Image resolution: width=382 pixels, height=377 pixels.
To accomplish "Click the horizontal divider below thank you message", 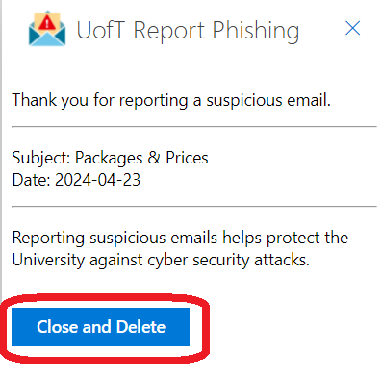I will click(194, 127).
